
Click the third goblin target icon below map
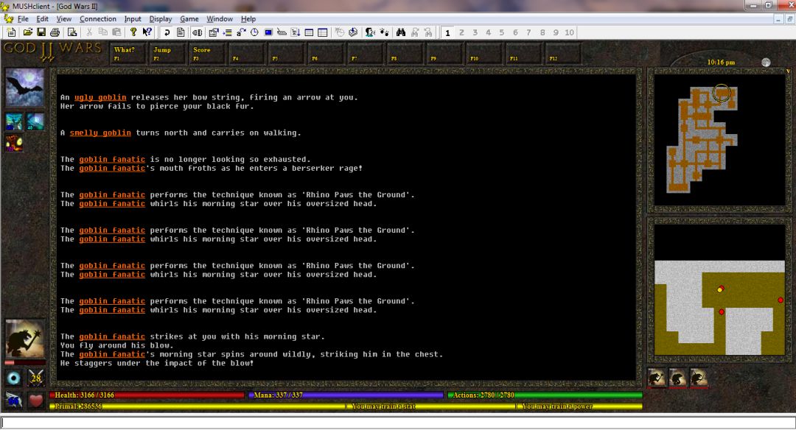(x=699, y=378)
